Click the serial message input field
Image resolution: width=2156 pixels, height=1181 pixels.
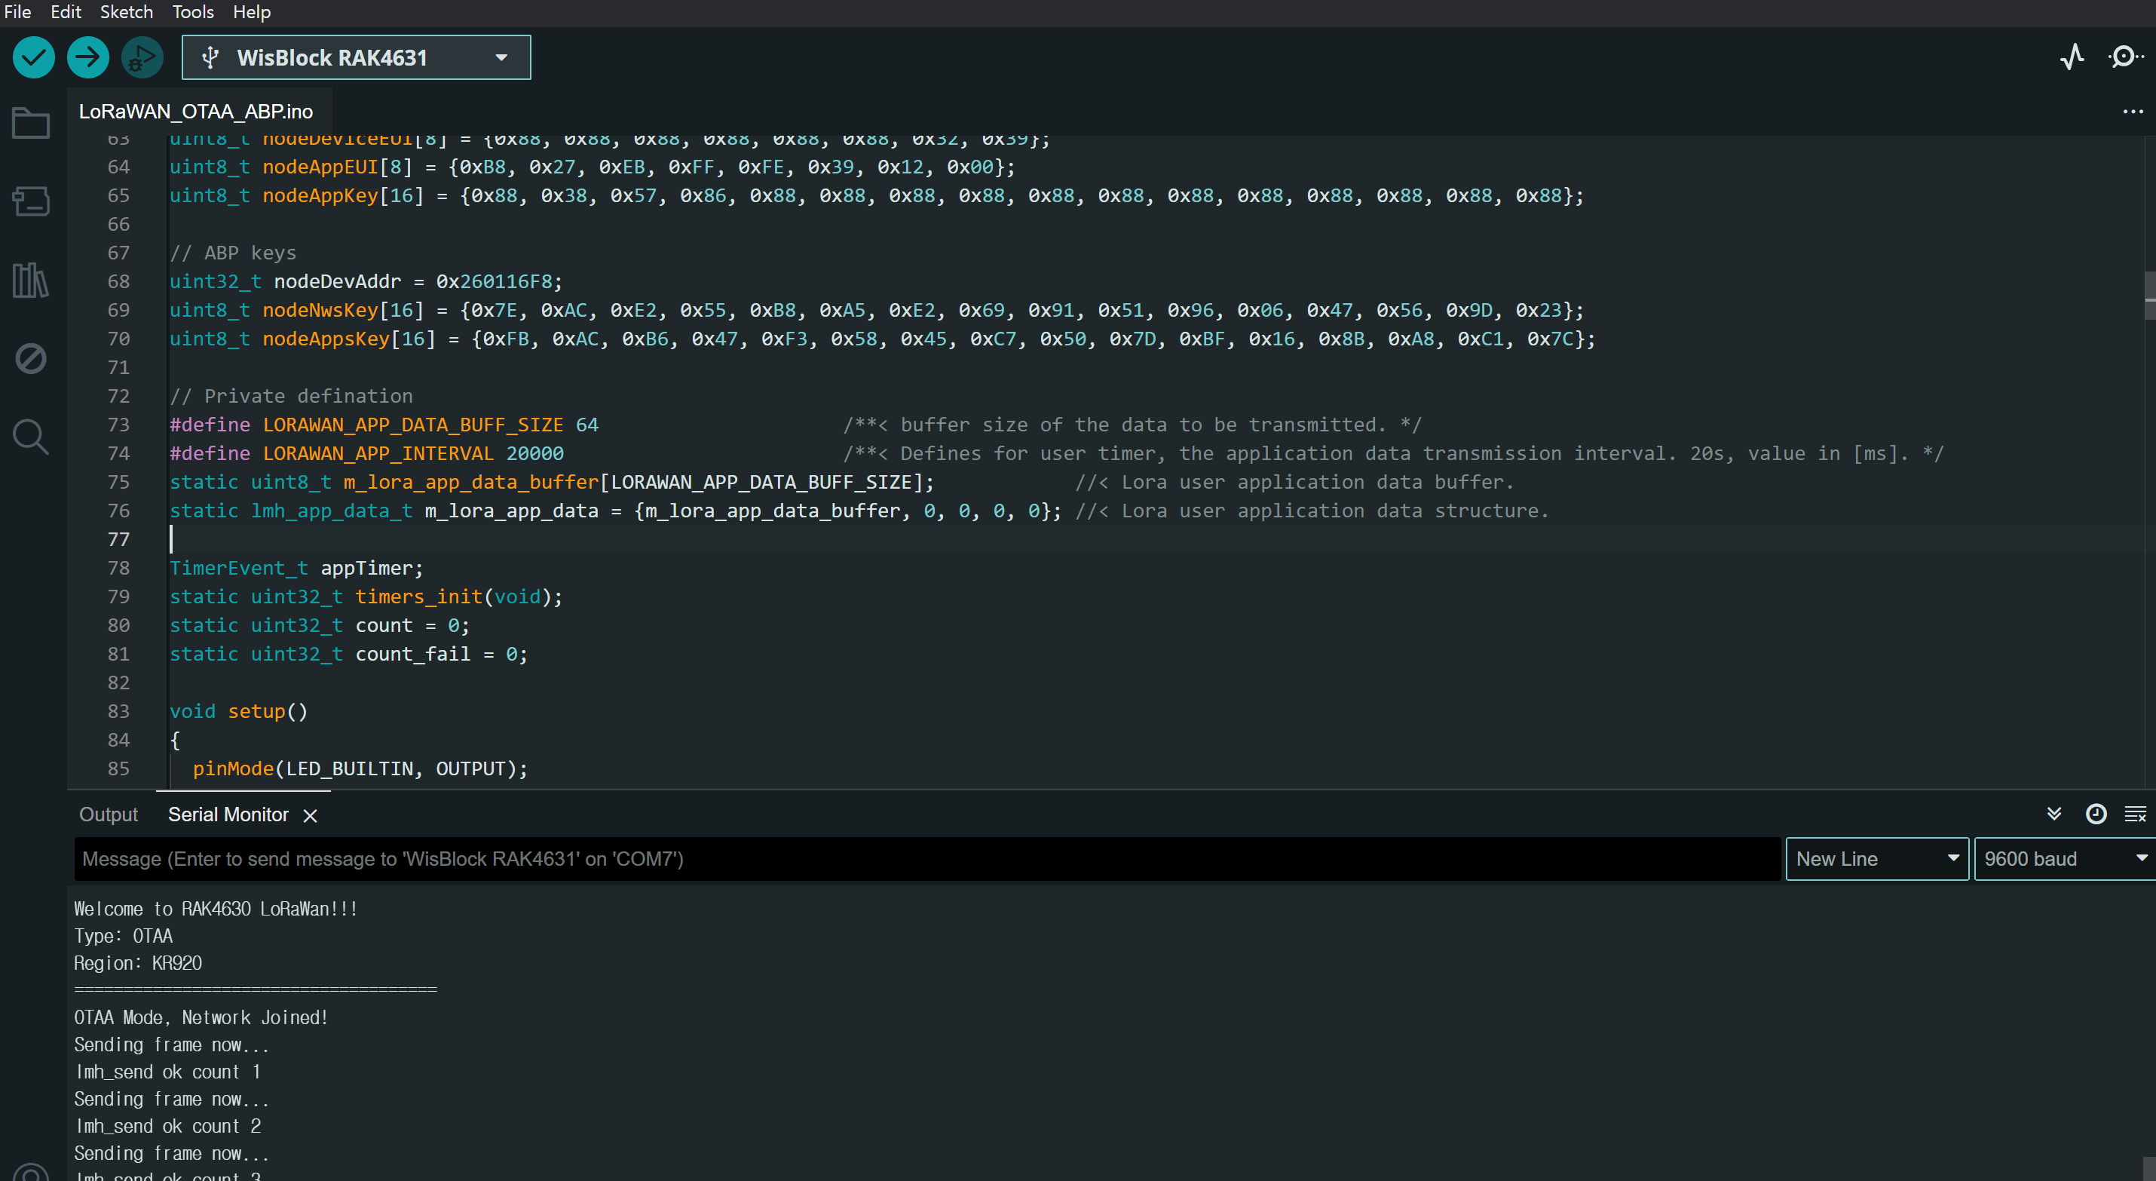coord(927,858)
